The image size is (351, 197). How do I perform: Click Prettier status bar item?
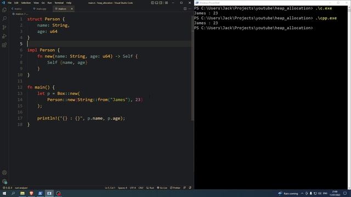coord(175,188)
